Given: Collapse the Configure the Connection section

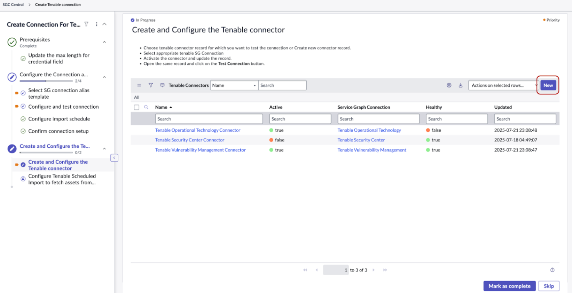Looking at the screenshot, I should point(104,77).
